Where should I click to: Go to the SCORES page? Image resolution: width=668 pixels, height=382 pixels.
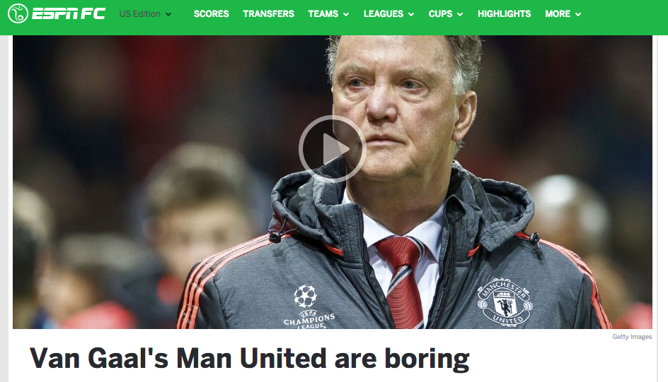212,14
